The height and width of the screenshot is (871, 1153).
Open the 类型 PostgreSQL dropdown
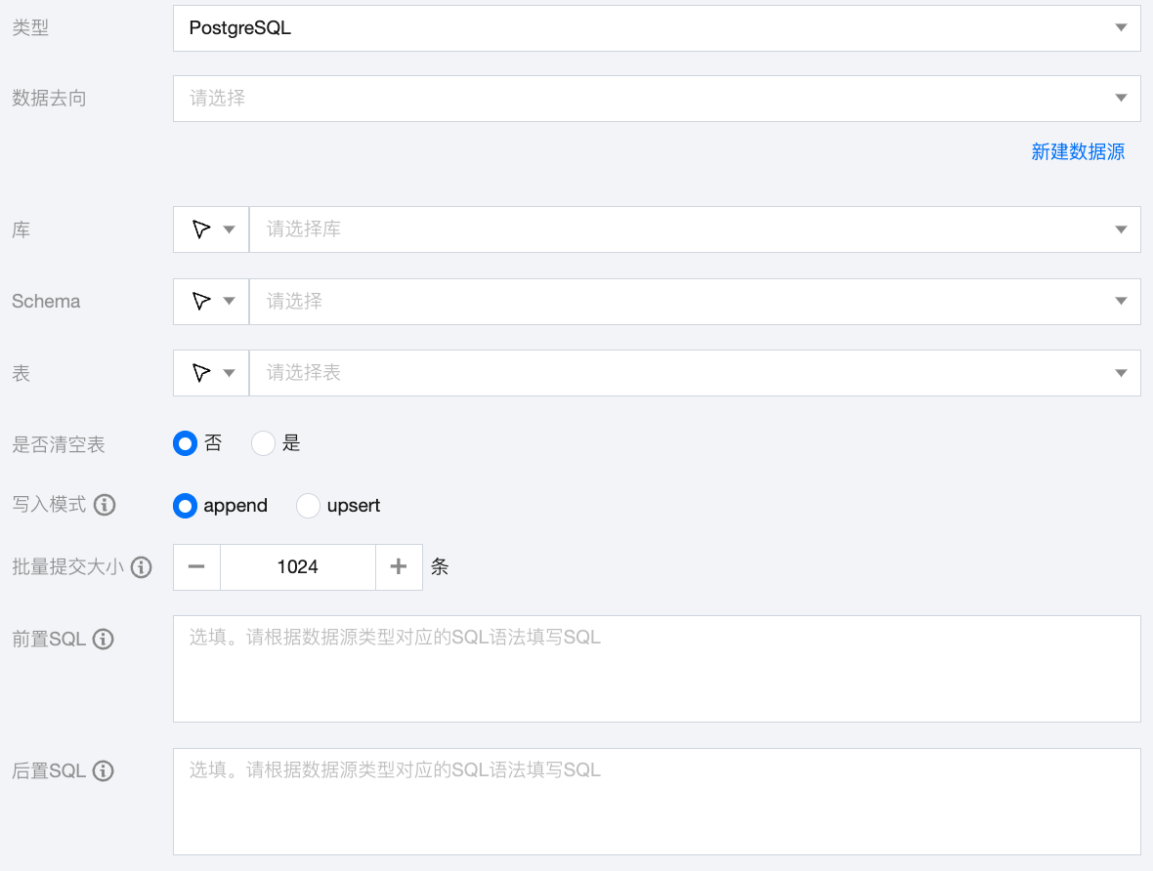coord(656,27)
